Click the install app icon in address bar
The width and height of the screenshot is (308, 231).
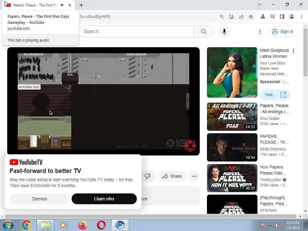coord(232,17)
